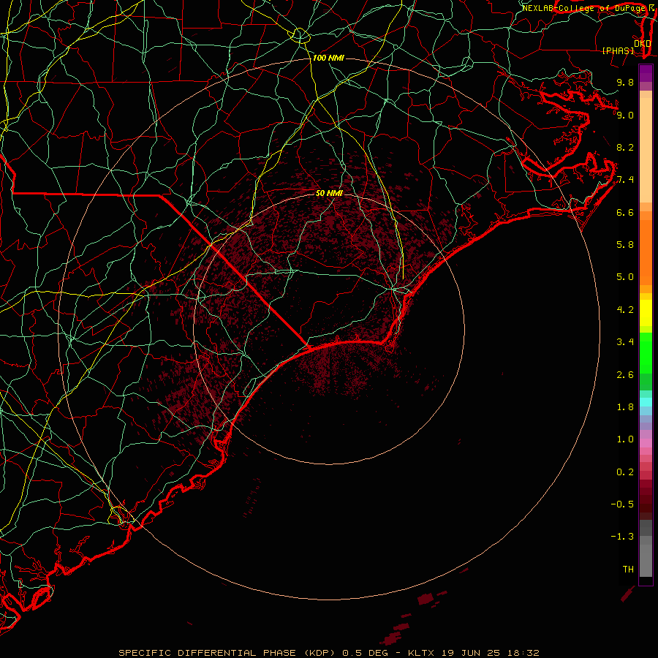Click the "SPECIFIC DIFFERENTIAL PHASE (KDP)" caption text
This screenshot has width=658, height=658.
pos(227,653)
